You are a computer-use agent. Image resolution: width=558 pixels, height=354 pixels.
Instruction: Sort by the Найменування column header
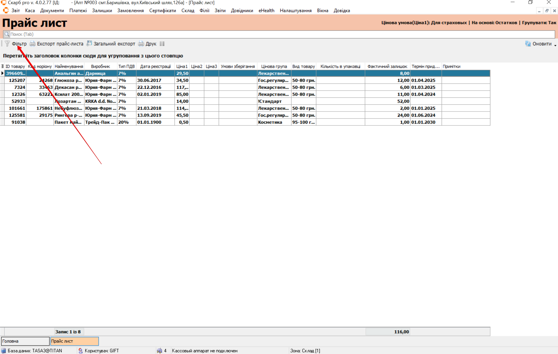pyautogui.click(x=69, y=66)
